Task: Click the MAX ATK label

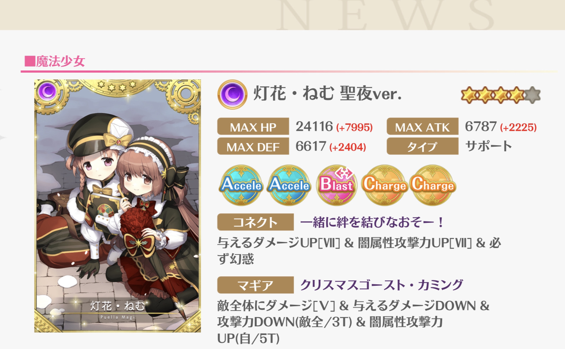Action: click(422, 127)
